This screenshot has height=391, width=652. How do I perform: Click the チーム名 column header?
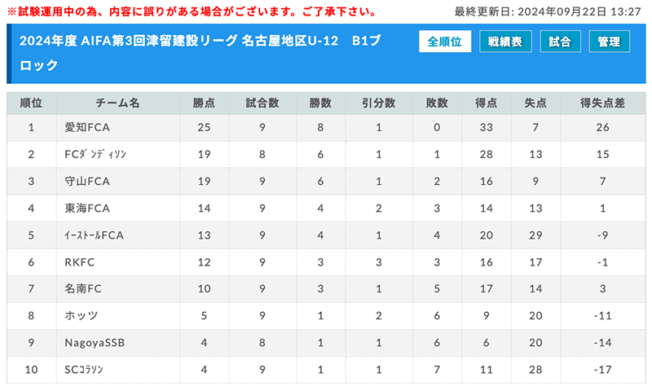(118, 103)
